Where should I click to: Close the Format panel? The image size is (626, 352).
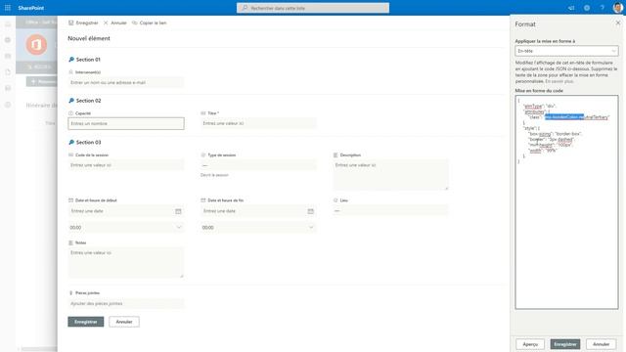click(x=618, y=22)
